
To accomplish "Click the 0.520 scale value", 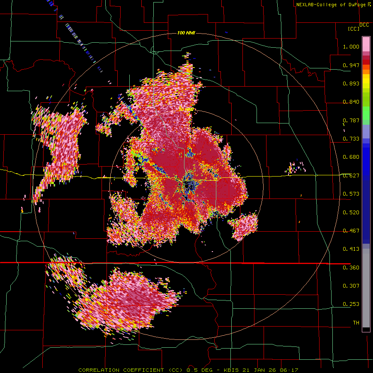I will point(351,213).
